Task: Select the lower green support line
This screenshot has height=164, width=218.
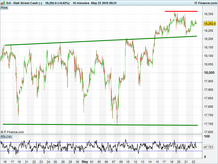Action: [82, 125]
